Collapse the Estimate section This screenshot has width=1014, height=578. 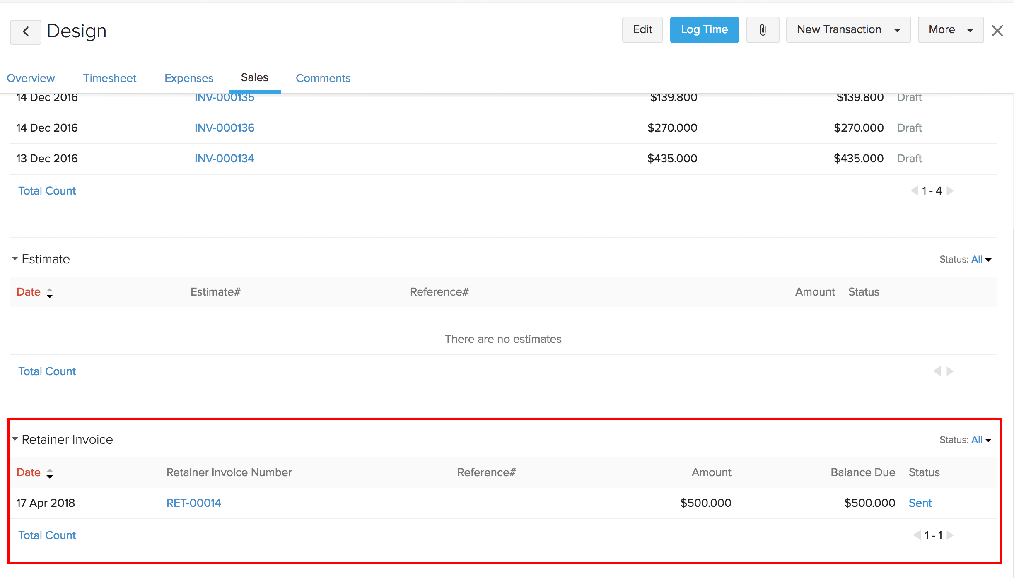click(x=15, y=259)
